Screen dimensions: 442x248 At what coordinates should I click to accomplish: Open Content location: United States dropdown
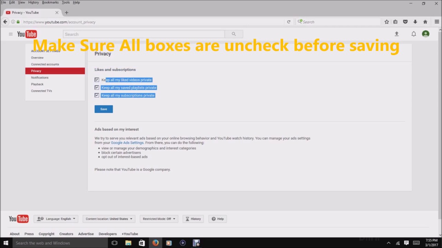click(109, 219)
